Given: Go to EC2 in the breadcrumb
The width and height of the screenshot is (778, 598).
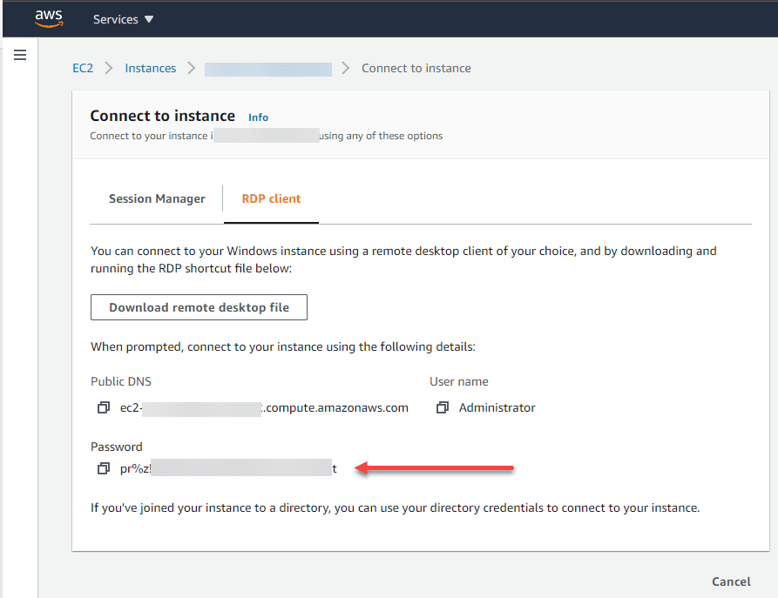Looking at the screenshot, I should (x=83, y=68).
